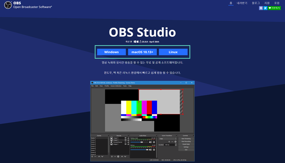Click the Linux download button

pos(173,52)
